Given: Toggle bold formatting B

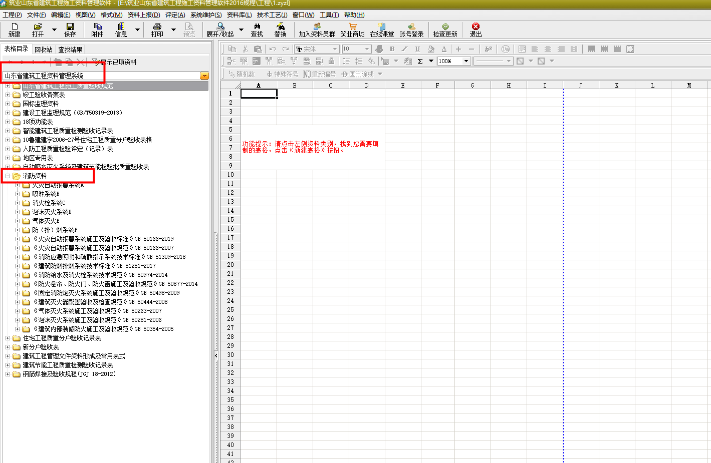Looking at the screenshot, I should [x=392, y=49].
